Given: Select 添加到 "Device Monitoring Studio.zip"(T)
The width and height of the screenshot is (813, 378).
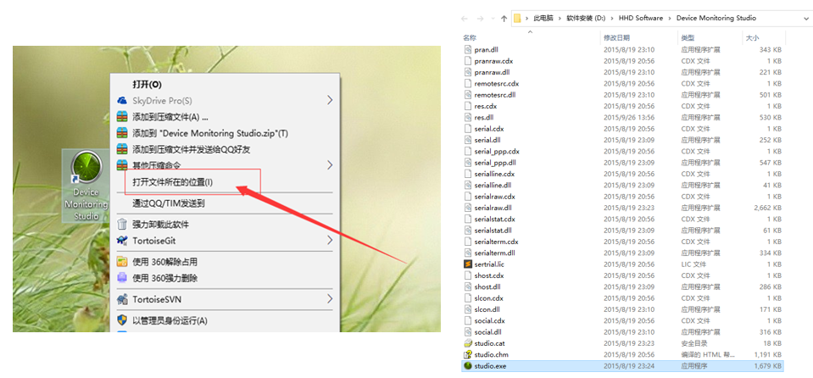Looking at the screenshot, I should click(x=226, y=133).
